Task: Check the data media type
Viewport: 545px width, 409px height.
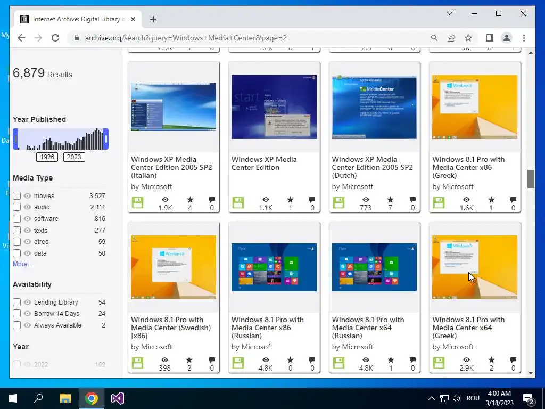Action: (x=16, y=253)
